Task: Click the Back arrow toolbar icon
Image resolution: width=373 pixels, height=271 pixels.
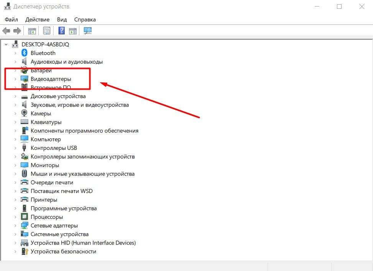Action: point(6,31)
